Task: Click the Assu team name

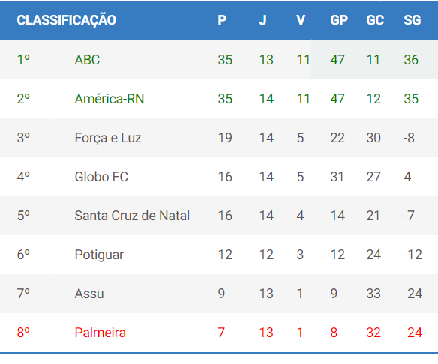Action: coord(89,294)
